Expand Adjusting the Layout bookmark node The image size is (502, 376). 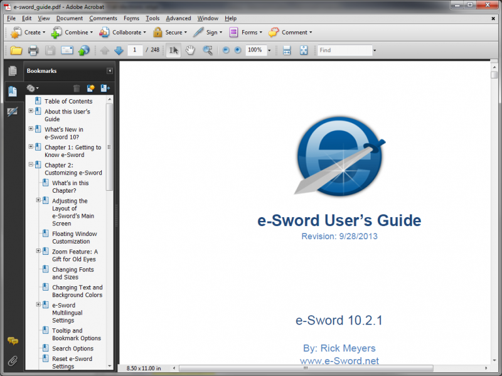pos(38,200)
